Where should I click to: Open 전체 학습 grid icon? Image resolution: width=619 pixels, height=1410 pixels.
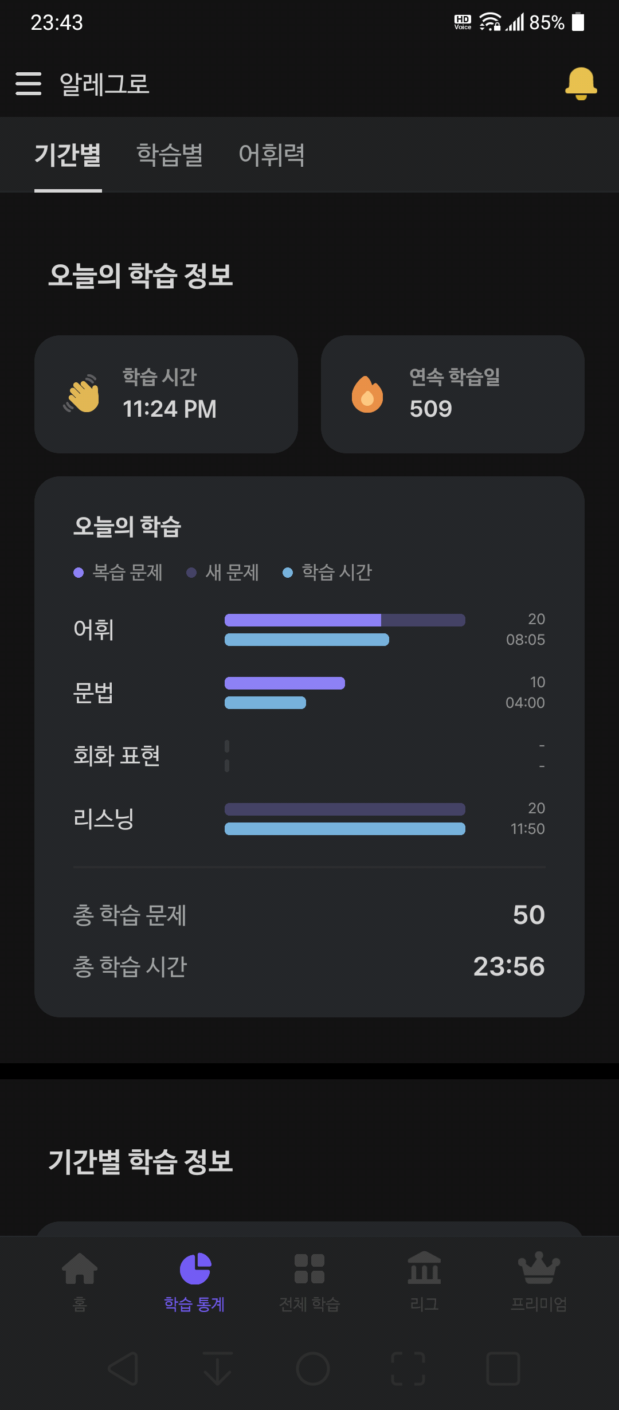[x=309, y=1268]
